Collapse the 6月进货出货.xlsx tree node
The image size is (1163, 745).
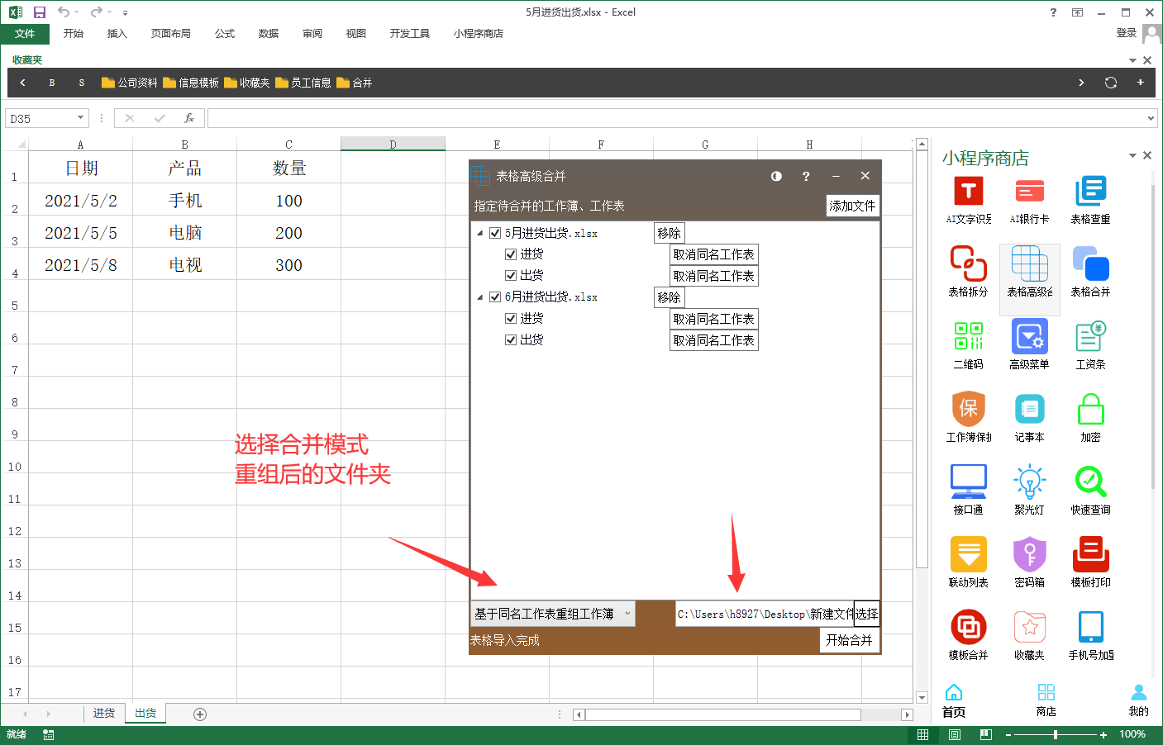coord(480,297)
